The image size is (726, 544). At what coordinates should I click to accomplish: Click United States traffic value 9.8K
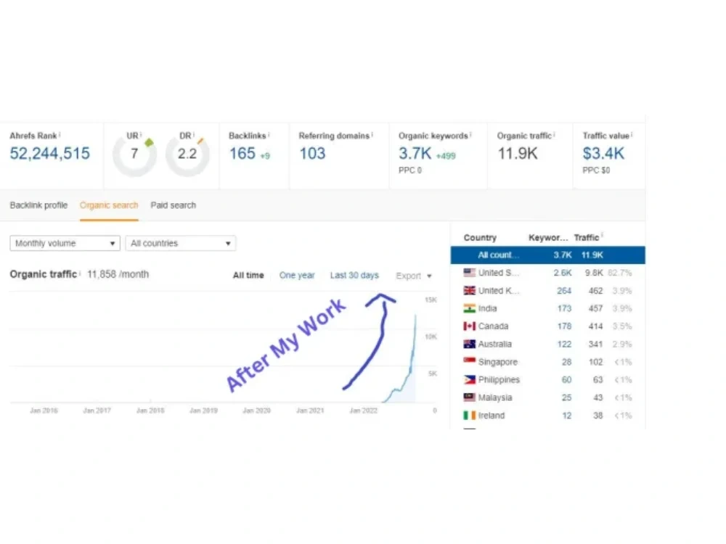click(594, 273)
